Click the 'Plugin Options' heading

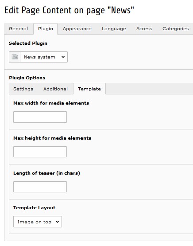tap(27, 78)
